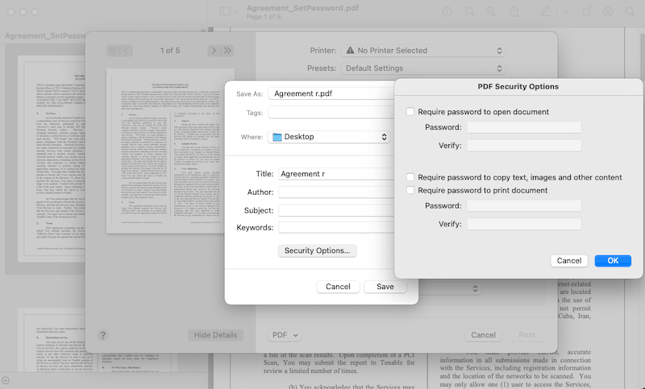
Task: Open the Presets Default Settings dropdown
Action: [422, 68]
